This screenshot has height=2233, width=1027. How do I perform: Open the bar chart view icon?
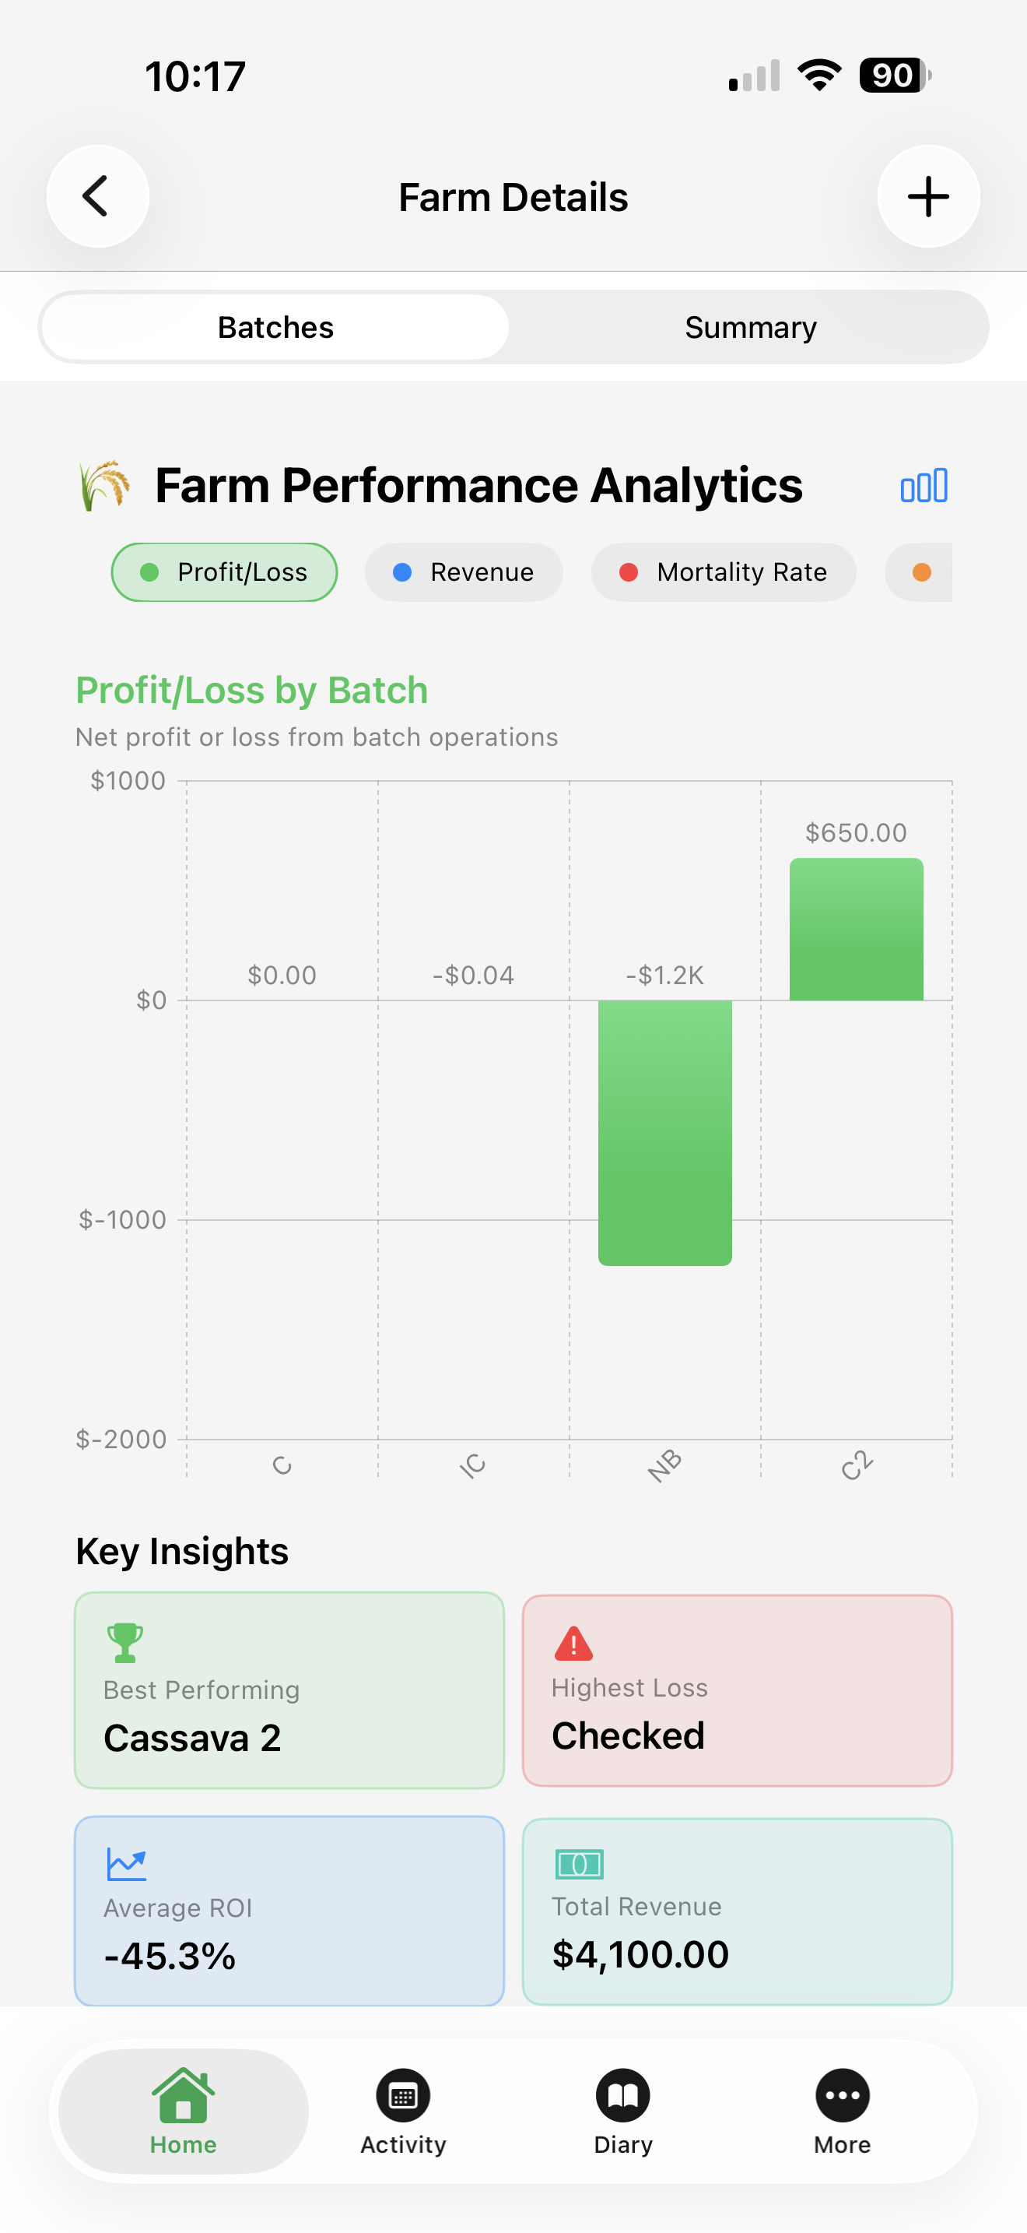(x=923, y=487)
